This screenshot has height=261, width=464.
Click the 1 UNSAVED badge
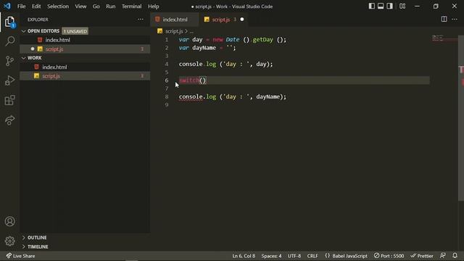click(x=75, y=31)
